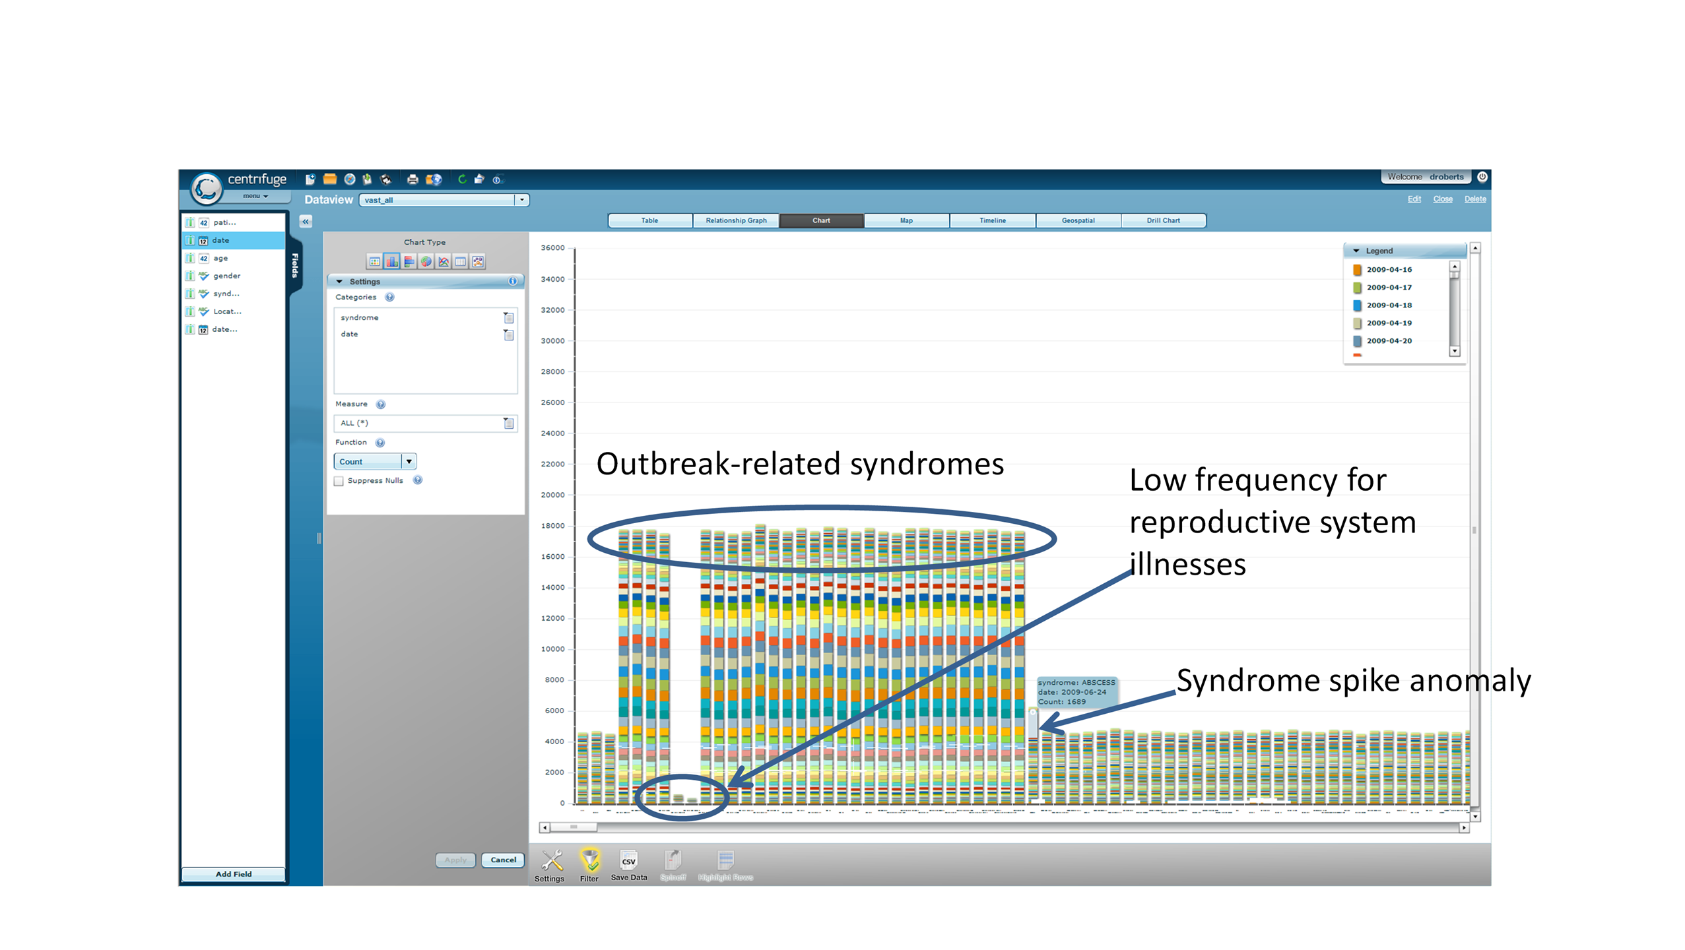Viewport: 1685px width, 950px height.
Task: Click the Cancel button
Action: pos(503,860)
